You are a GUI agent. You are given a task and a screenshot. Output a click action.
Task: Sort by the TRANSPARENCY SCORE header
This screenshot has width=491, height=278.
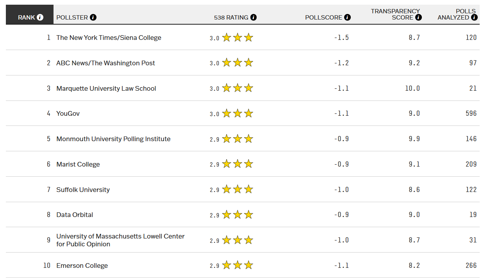[395, 14]
